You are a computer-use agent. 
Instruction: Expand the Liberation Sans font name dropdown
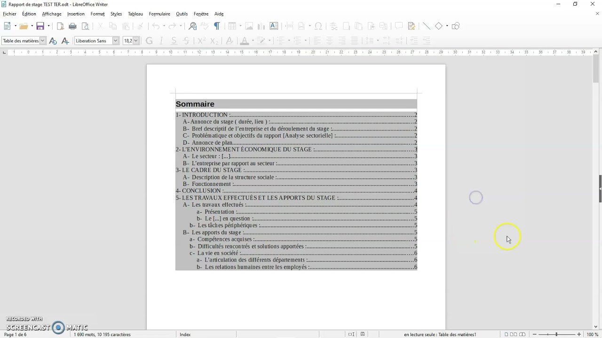tap(115, 41)
